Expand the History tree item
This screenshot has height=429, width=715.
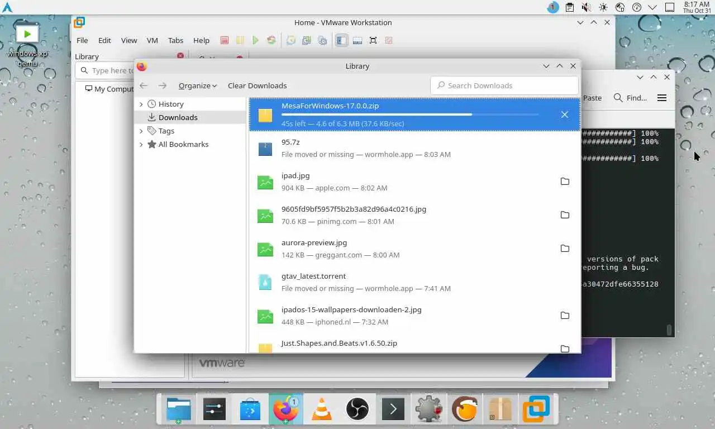(x=141, y=104)
